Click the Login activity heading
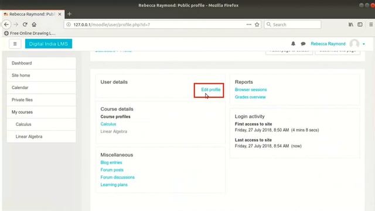Screen dimensions: 375x211 (x=250, y=116)
